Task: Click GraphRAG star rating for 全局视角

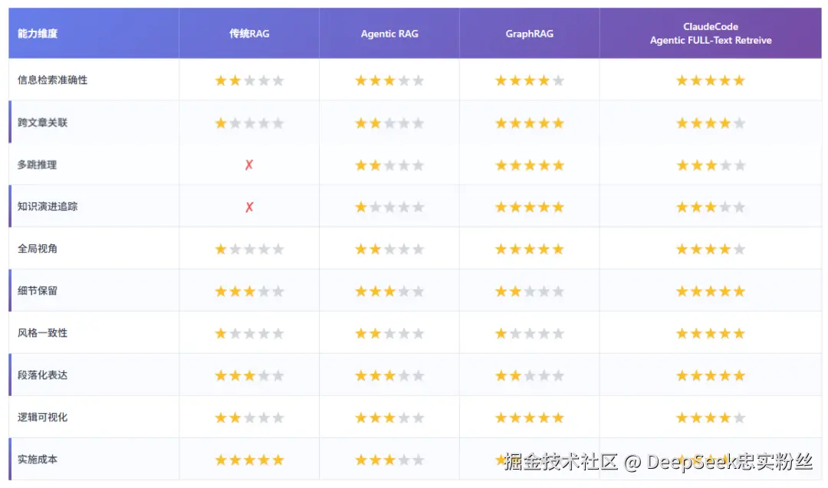Action: pos(530,249)
